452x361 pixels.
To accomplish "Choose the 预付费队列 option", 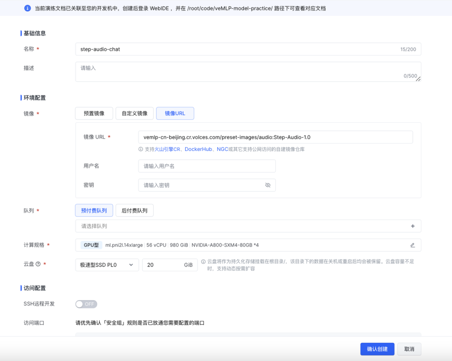I will (94, 210).
